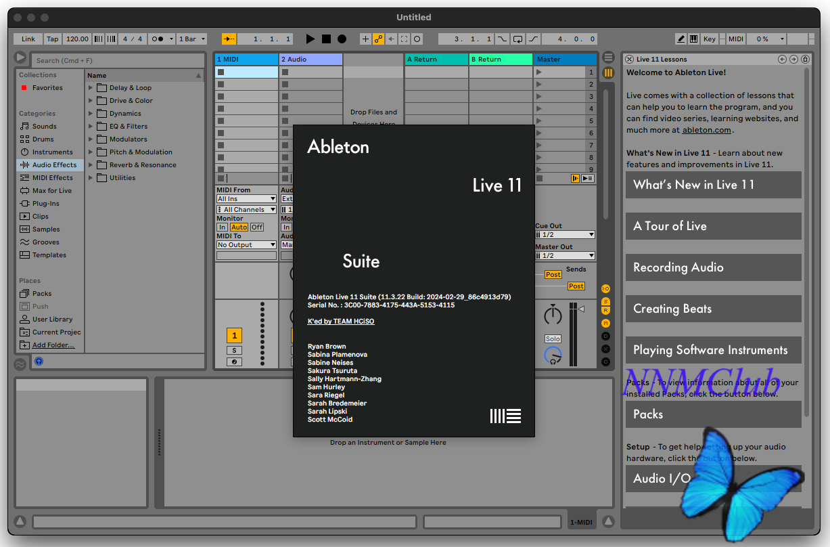Solo track 1 with the S button
The width and height of the screenshot is (830, 547).
234,351
